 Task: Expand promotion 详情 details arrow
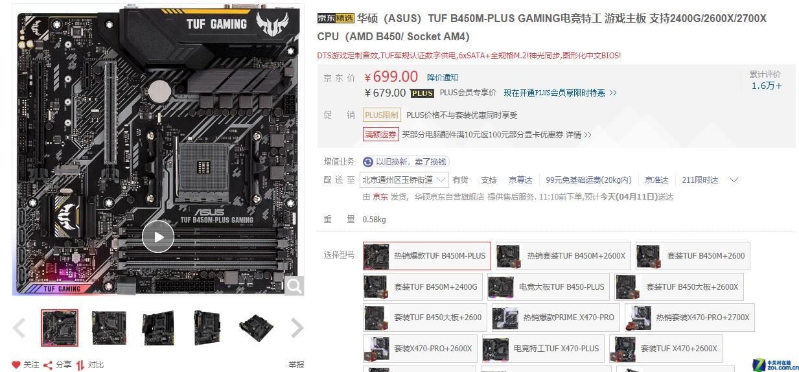[588, 135]
